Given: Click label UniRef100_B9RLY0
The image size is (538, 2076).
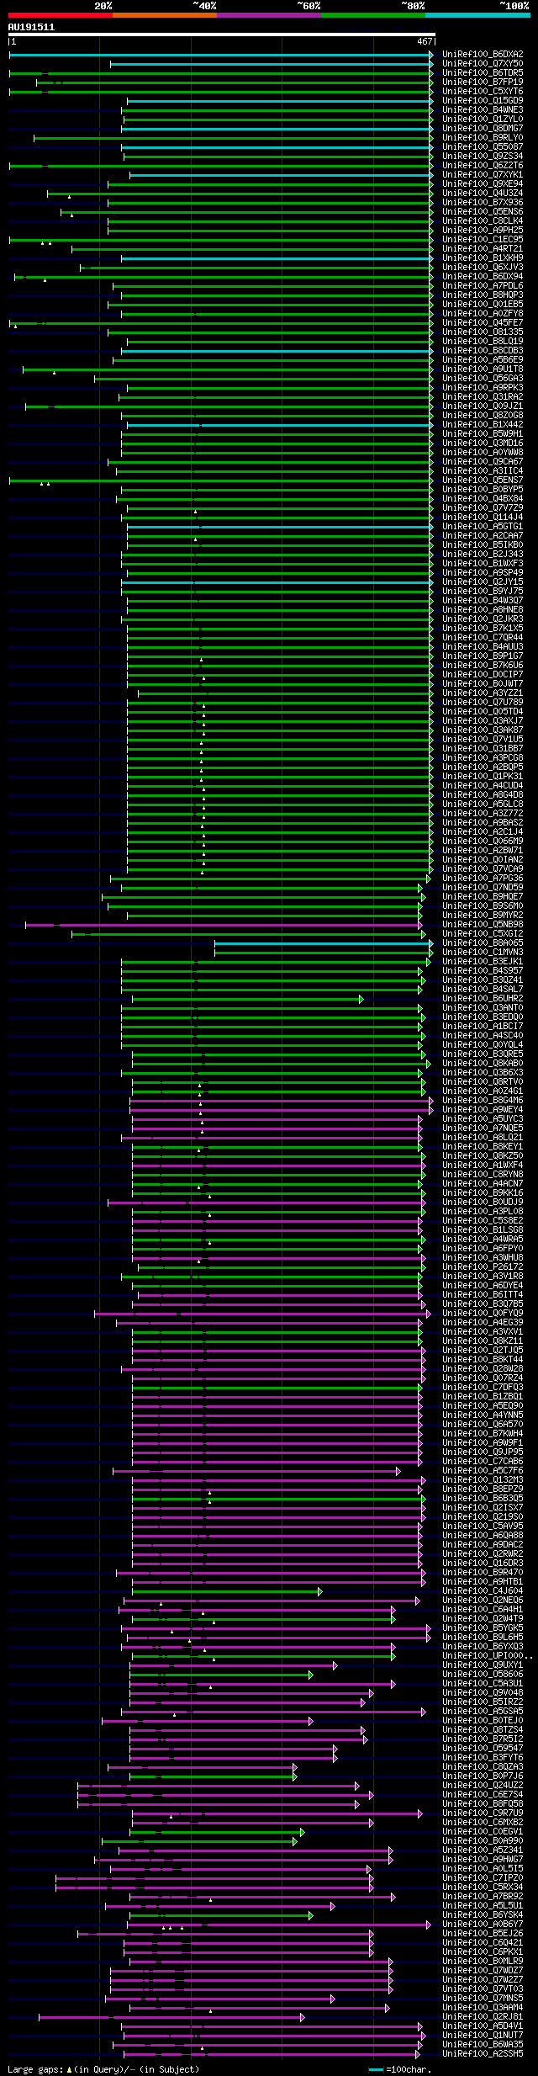Looking at the screenshot, I should coord(483,138).
